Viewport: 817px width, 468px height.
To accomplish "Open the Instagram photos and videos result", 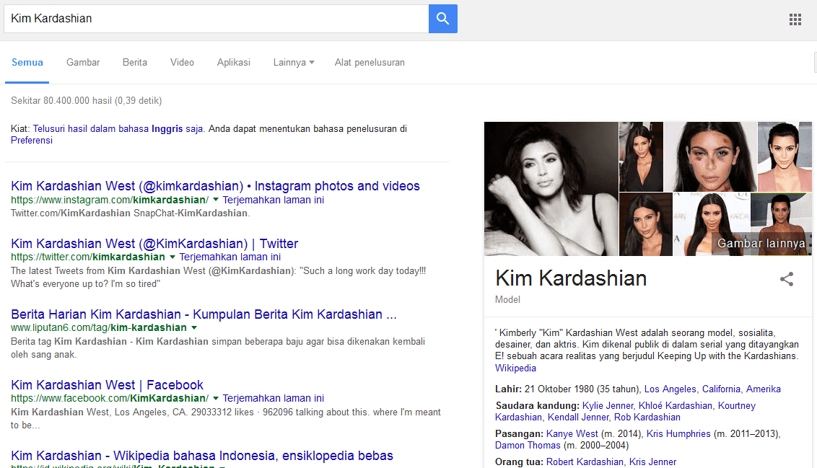I will click(215, 186).
